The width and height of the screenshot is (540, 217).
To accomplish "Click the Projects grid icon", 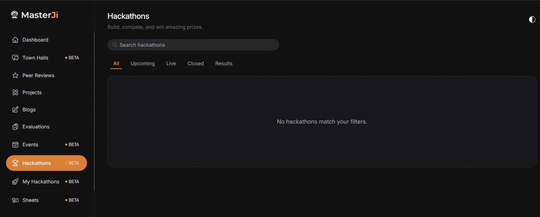I will coord(15,92).
